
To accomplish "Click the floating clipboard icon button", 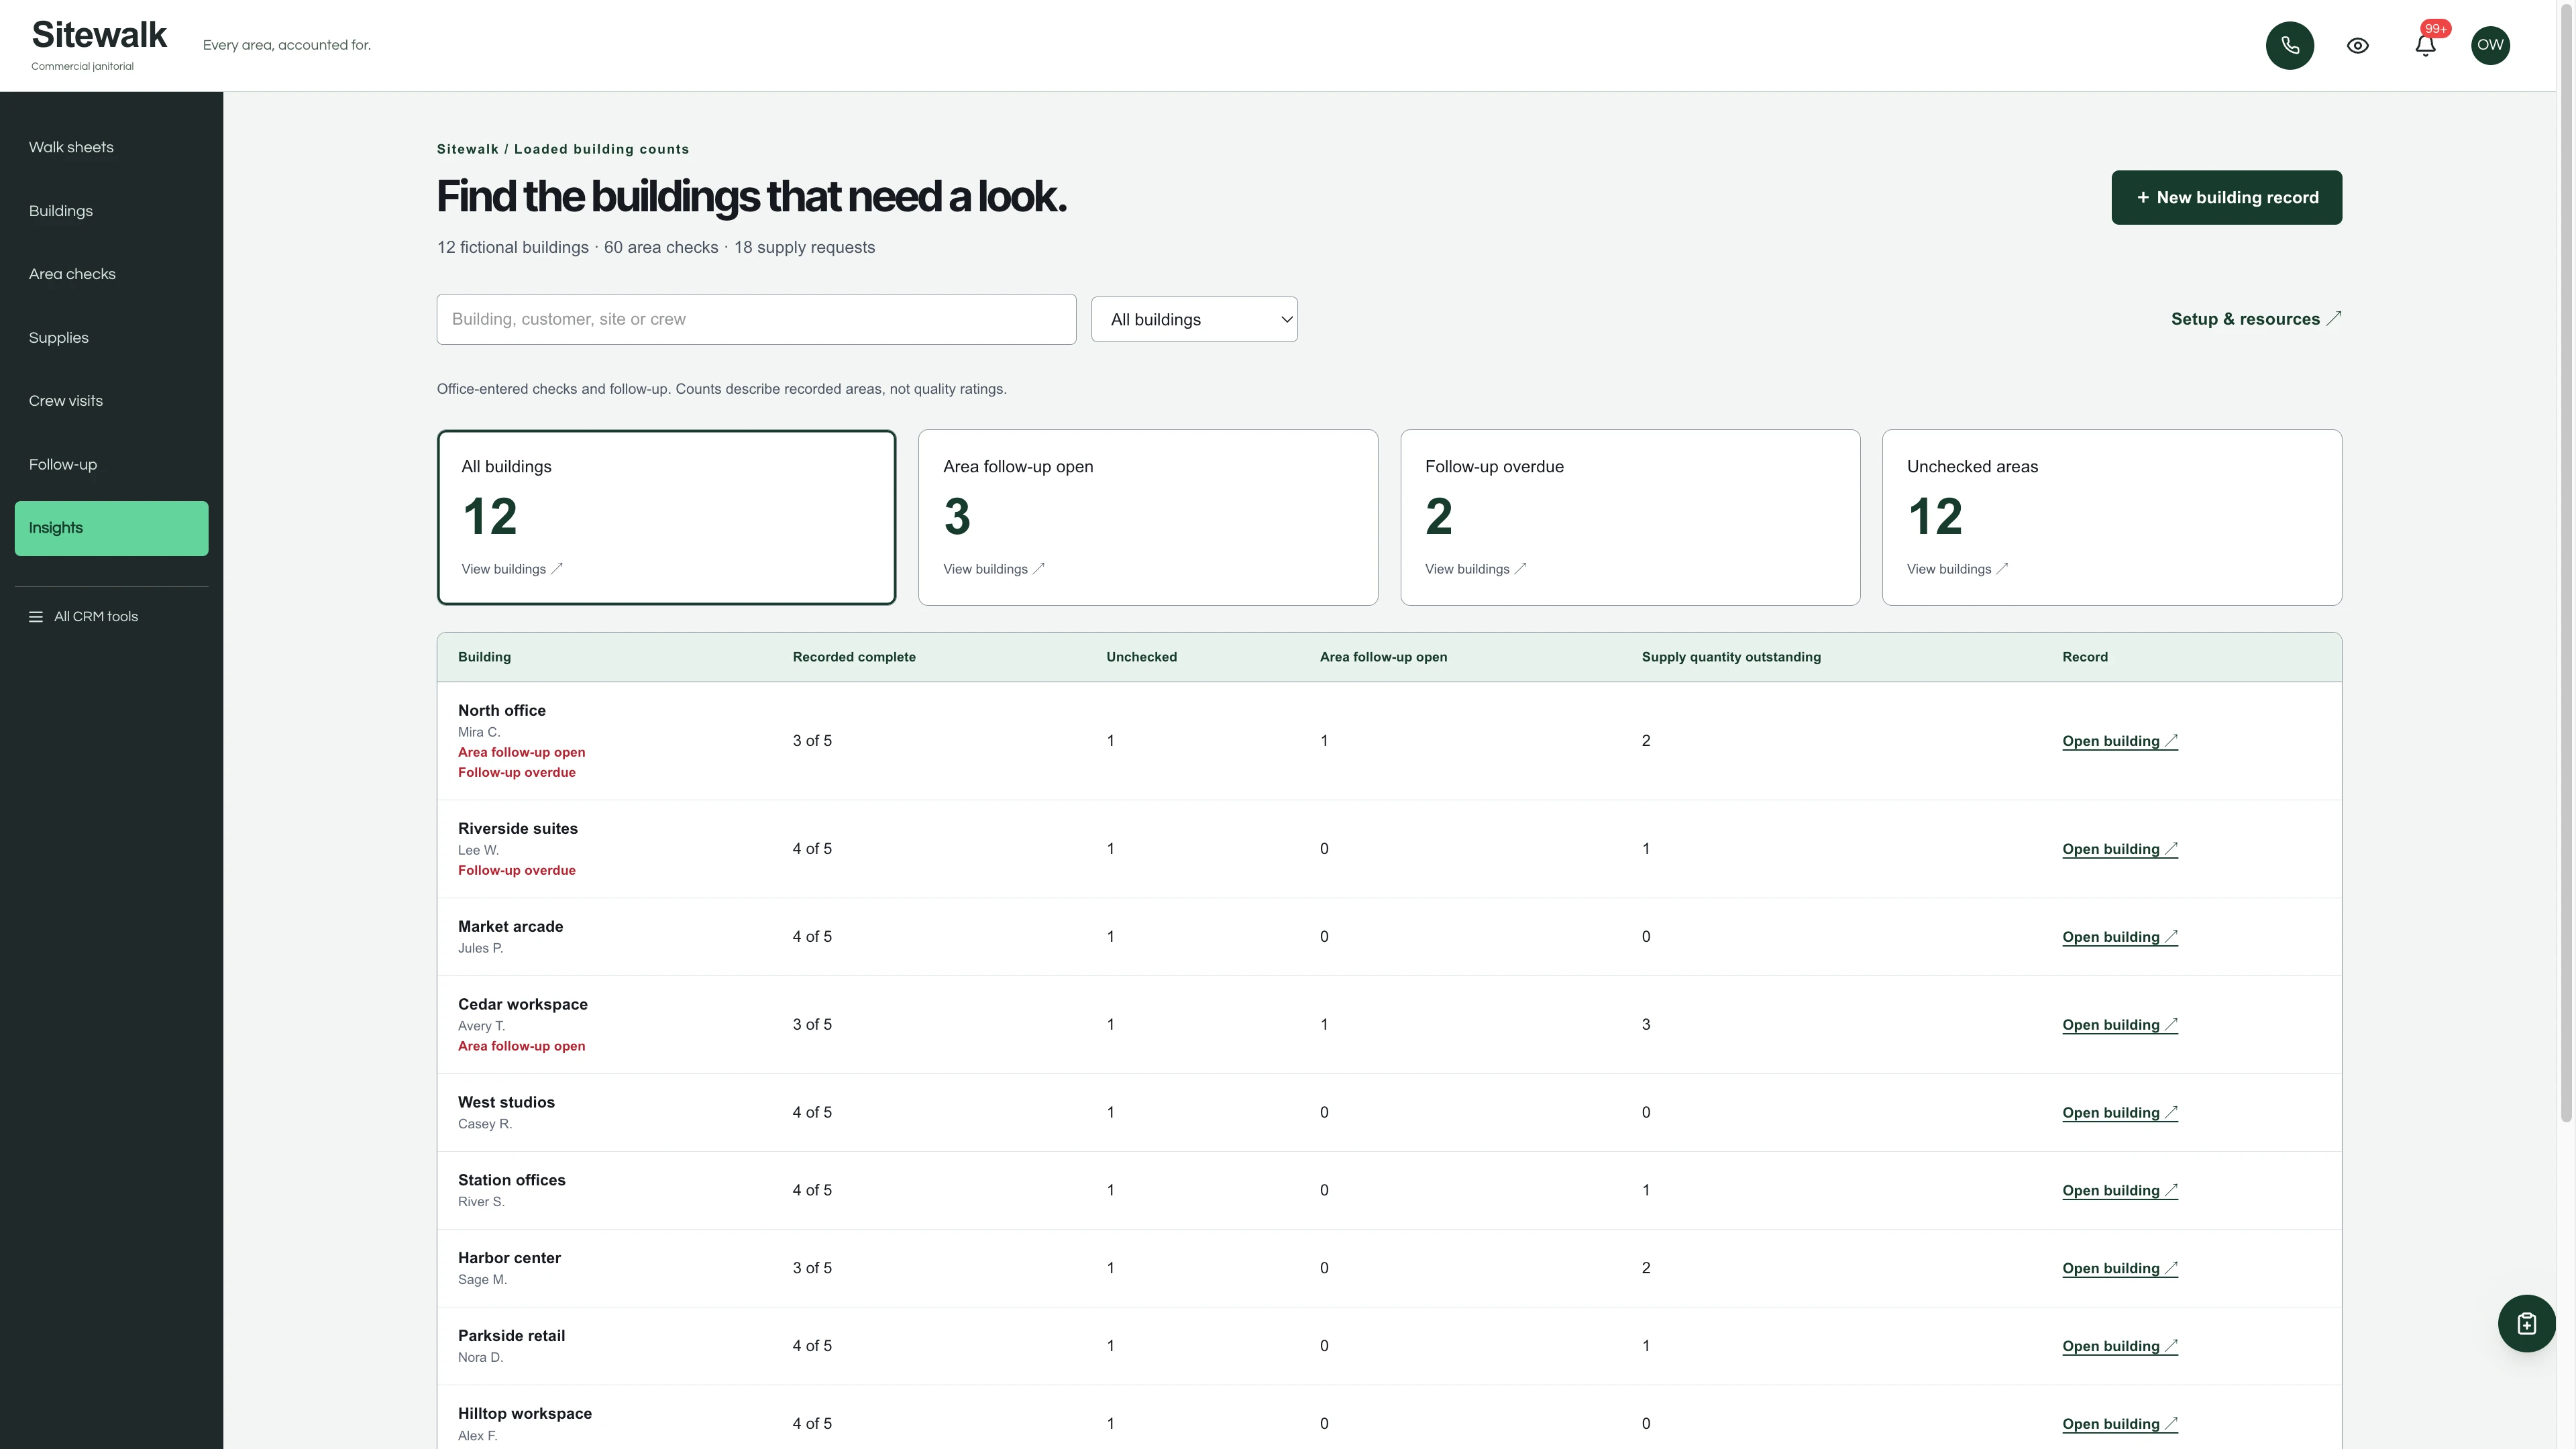I will [x=2526, y=1323].
